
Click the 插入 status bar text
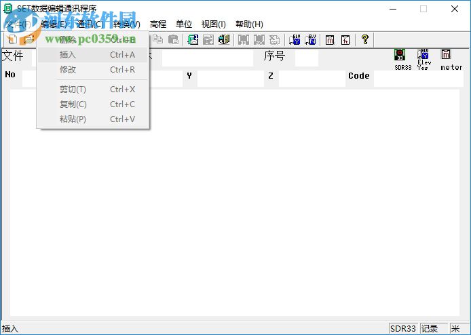click(x=10, y=329)
